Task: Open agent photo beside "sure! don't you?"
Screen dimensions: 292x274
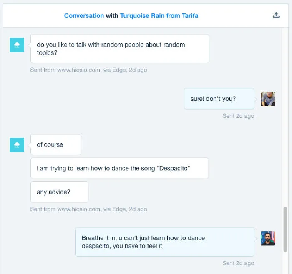Action: point(268,99)
